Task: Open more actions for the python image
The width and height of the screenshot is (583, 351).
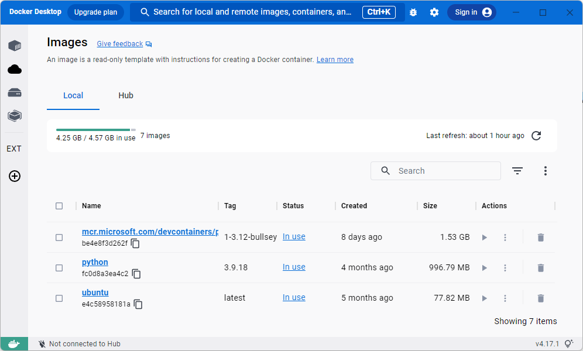Action: pyautogui.click(x=505, y=268)
